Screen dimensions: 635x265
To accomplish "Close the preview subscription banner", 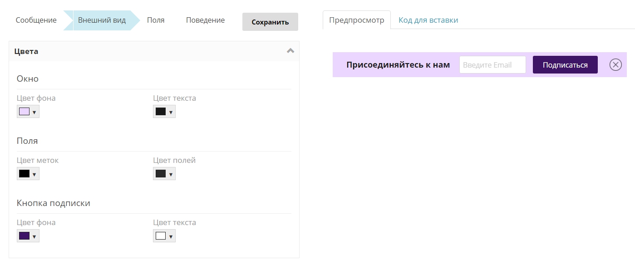I will click(615, 65).
